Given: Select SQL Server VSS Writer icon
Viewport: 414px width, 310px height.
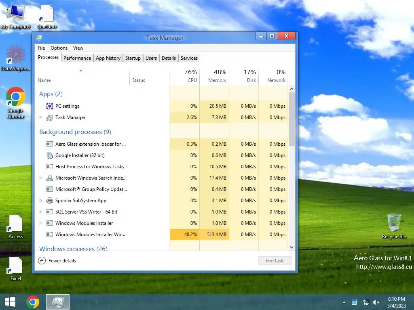Looking at the screenshot, I should (50, 212).
